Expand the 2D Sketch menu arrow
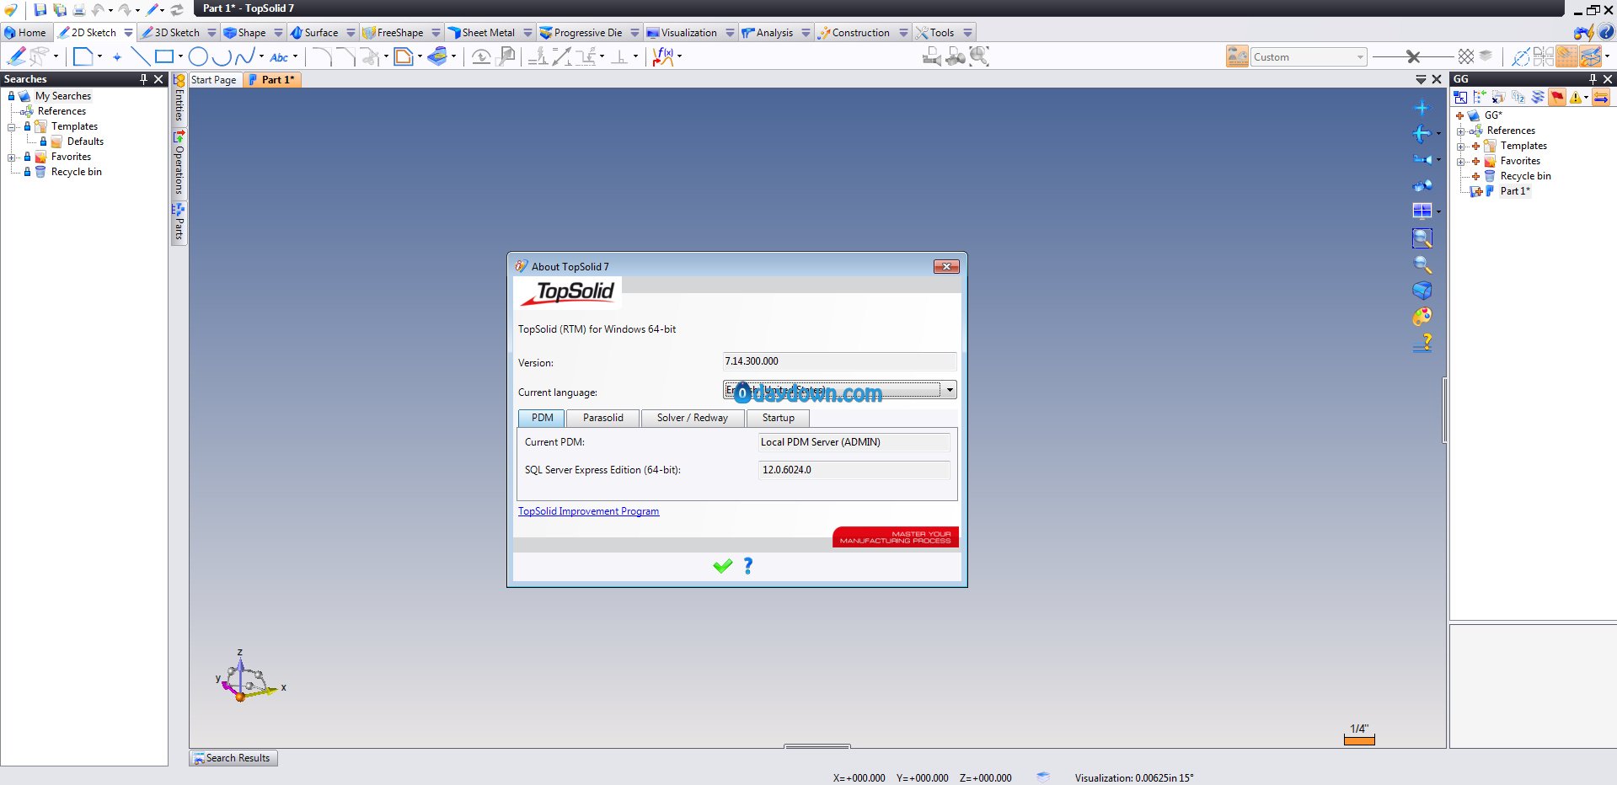The height and width of the screenshot is (785, 1617). coord(128,33)
